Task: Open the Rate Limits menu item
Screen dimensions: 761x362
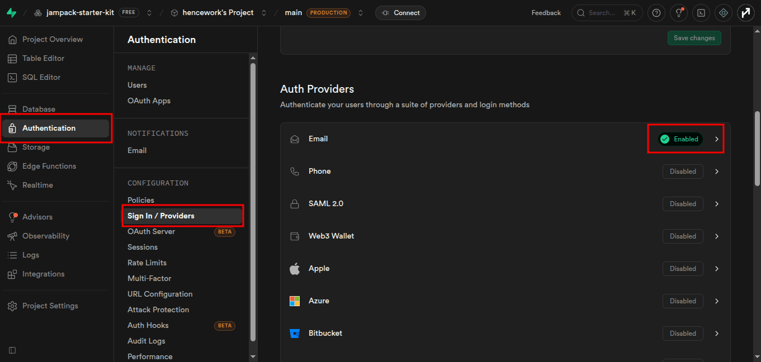Action: tap(147, 263)
